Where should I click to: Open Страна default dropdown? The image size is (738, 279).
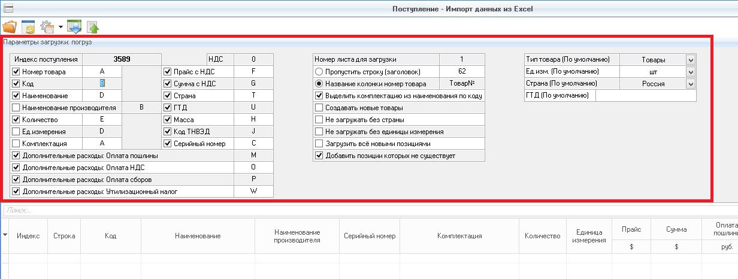[691, 84]
